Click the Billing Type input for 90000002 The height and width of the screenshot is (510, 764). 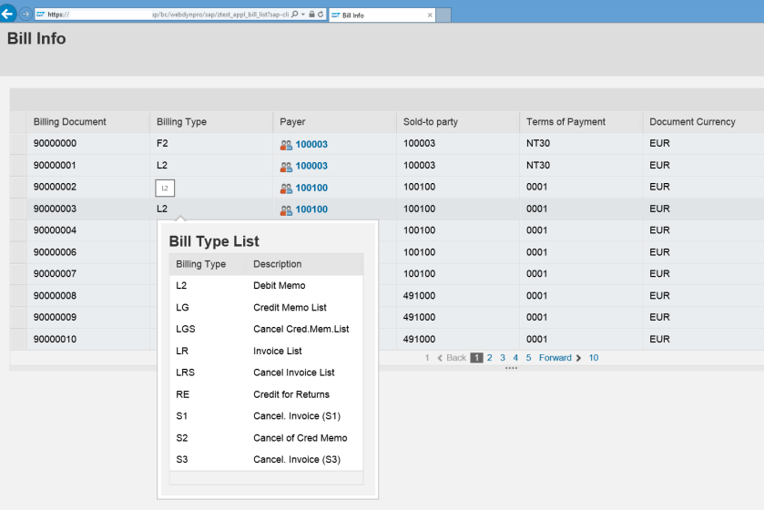pyautogui.click(x=165, y=188)
